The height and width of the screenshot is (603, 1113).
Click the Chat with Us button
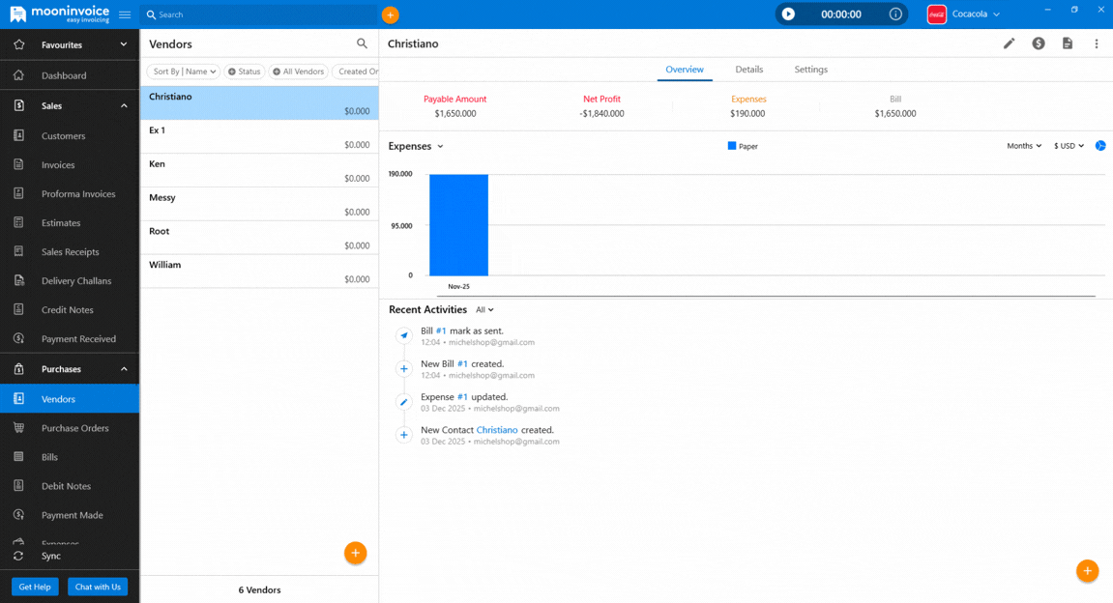97,587
